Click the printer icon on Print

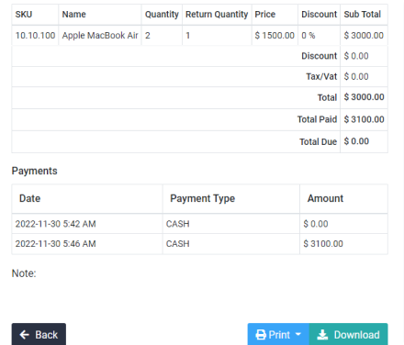coord(261,335)
